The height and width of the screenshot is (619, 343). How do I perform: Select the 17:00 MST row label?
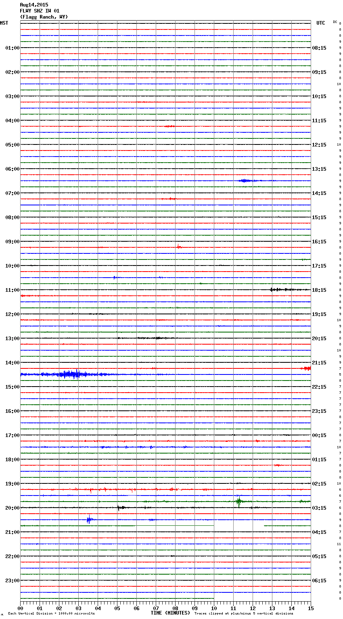13,435
